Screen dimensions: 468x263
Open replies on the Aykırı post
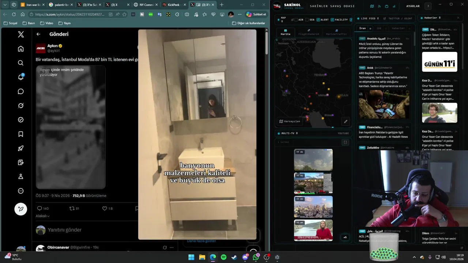pos(43,208)
